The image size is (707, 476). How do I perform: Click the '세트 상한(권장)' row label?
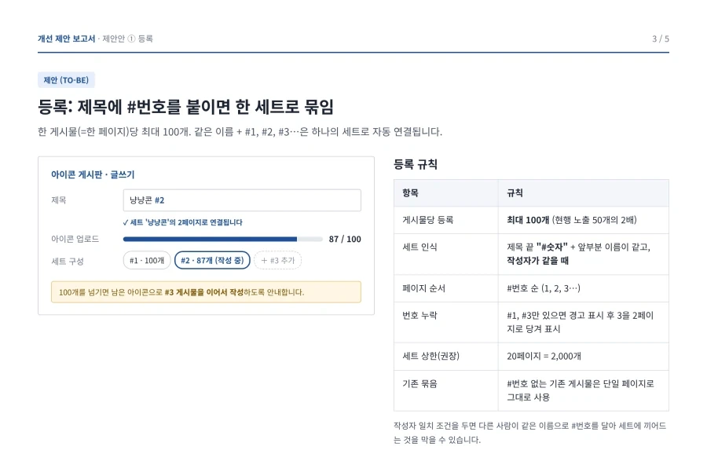click(430, 356)
